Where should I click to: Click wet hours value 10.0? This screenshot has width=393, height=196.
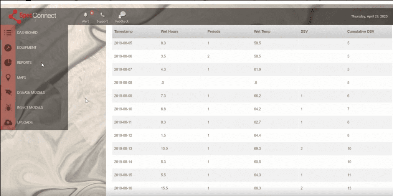pyautogui.click(x=164, y=148)
